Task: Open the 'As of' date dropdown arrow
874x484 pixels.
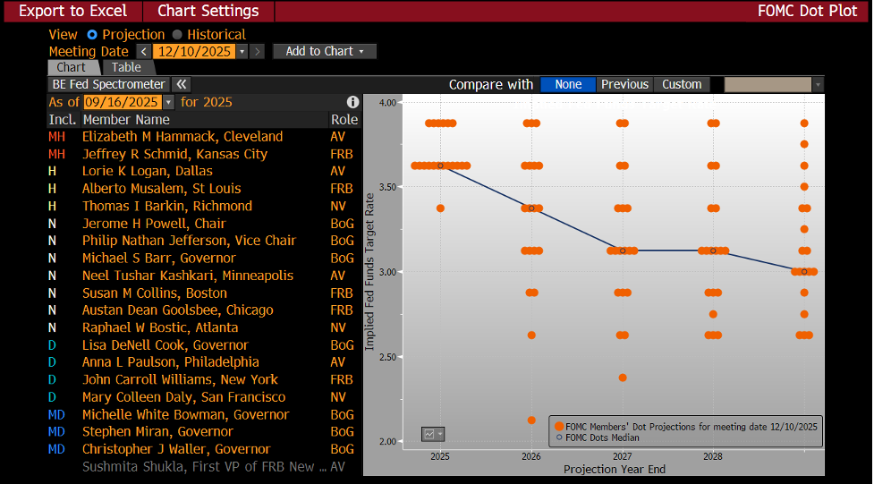Action: tap(168, 102)
